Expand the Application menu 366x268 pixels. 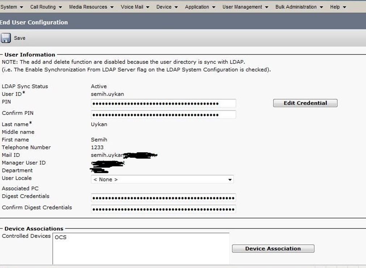point(200,7)
